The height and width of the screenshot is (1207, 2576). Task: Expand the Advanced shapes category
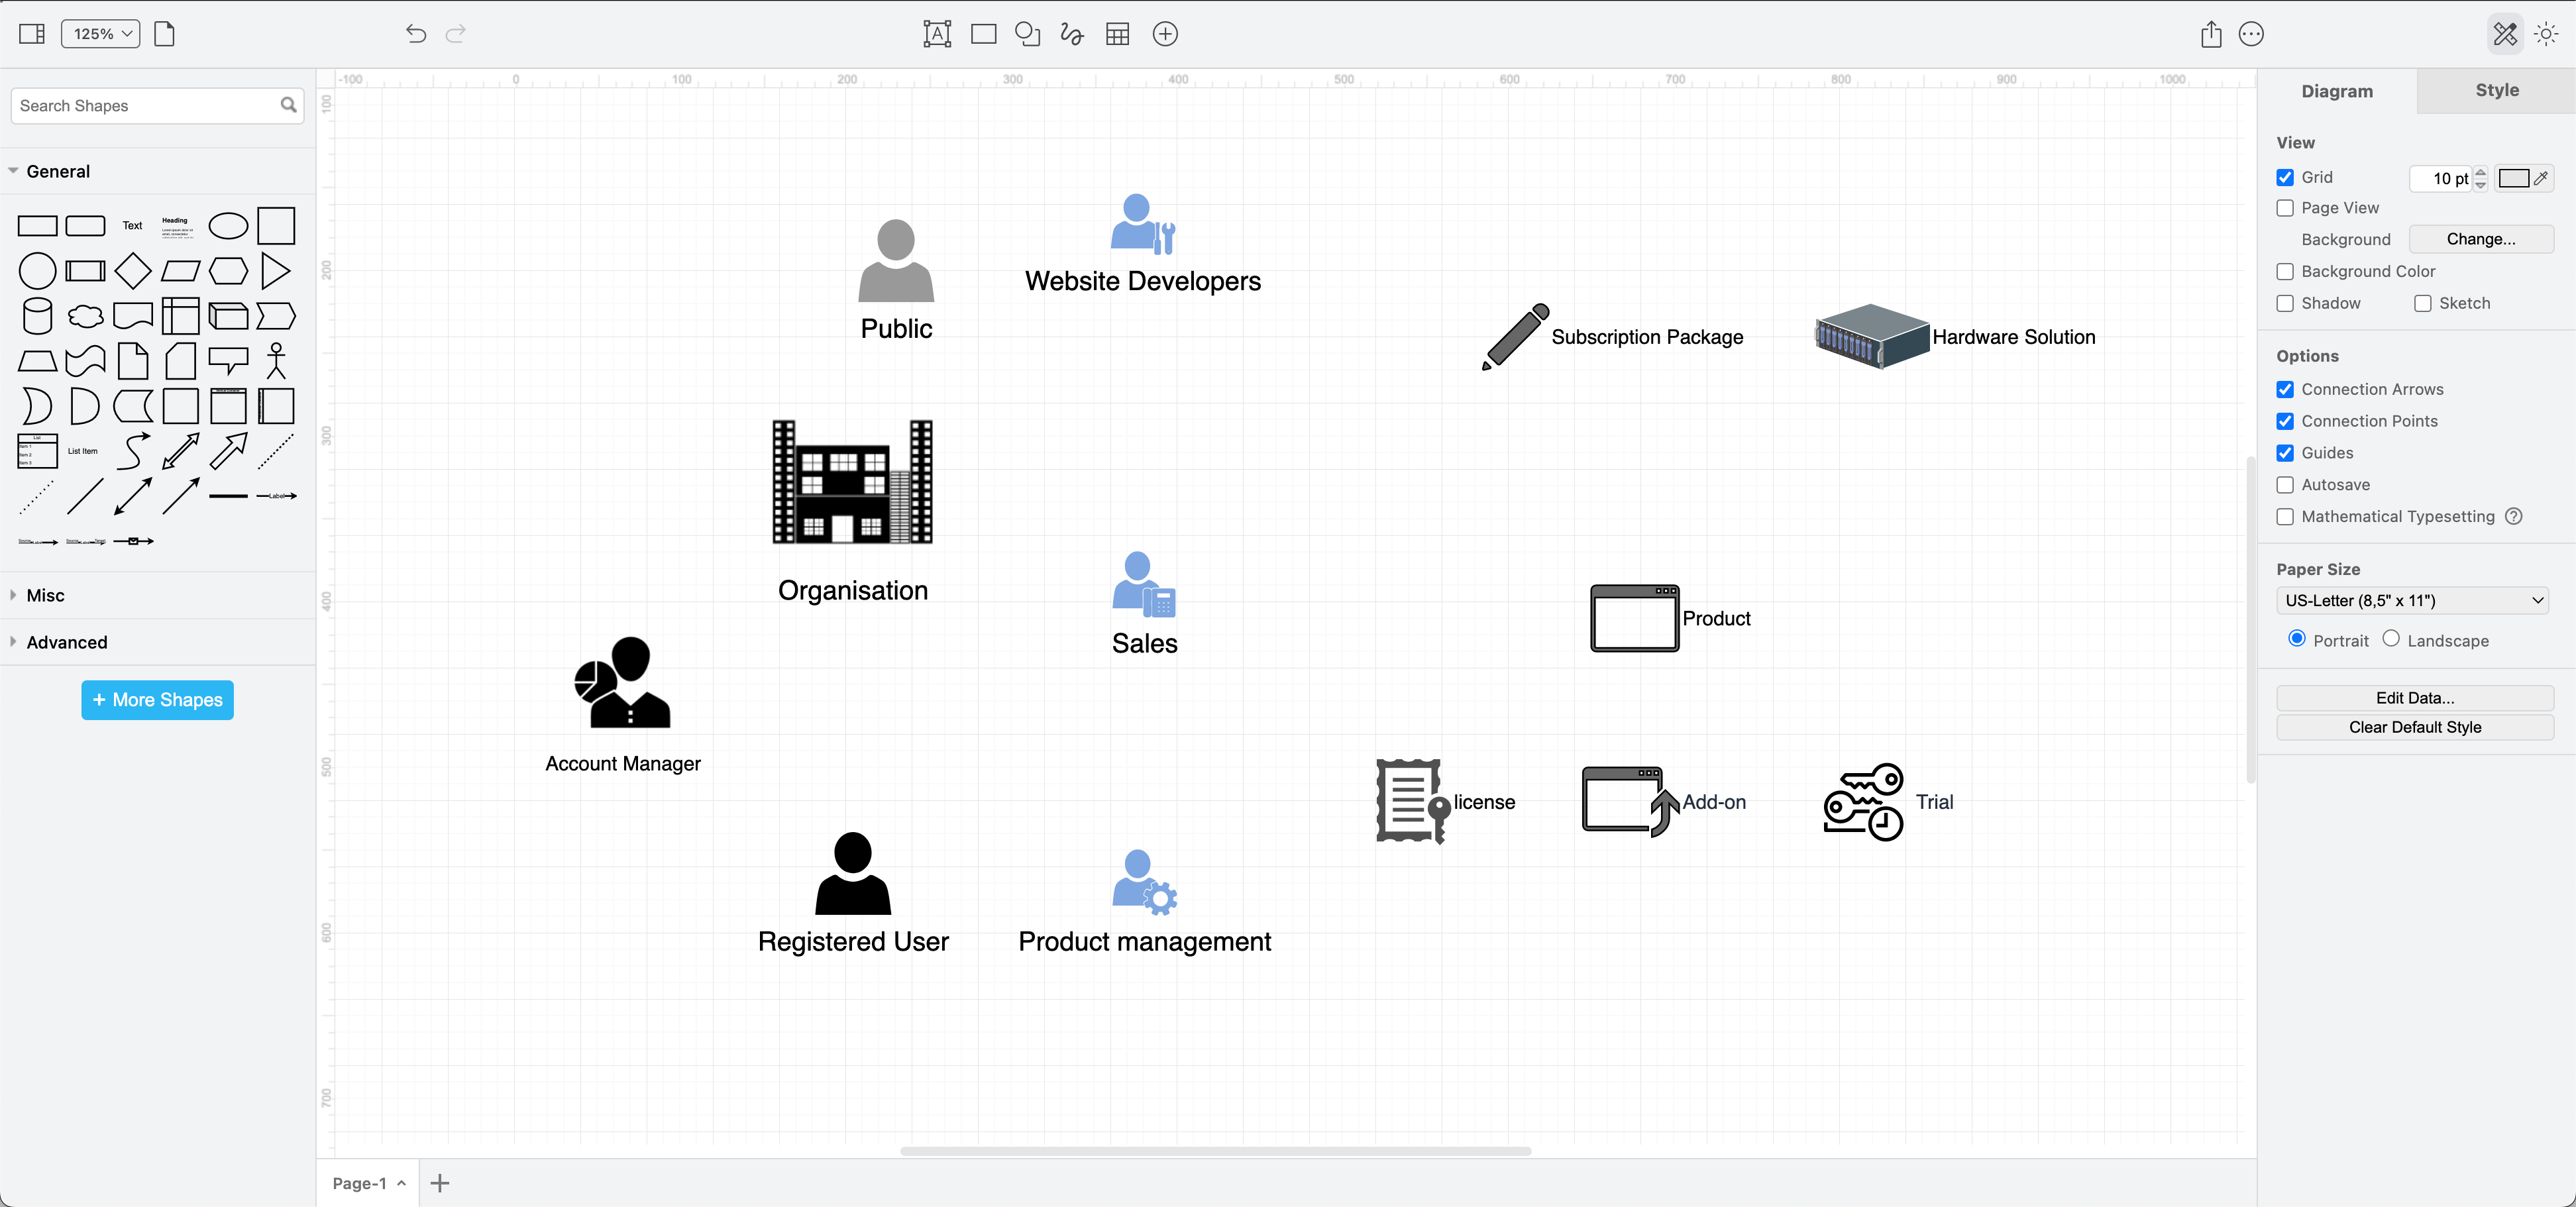click(64, 642)
